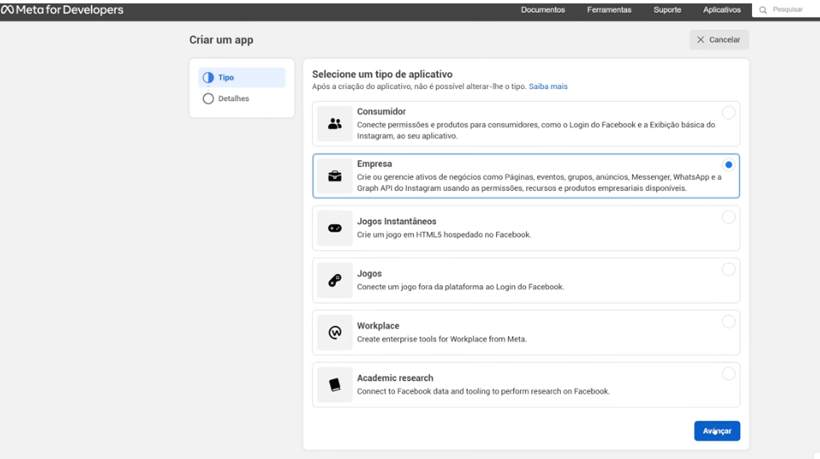Click the Jogos Instantâneos title text
This screenshot has width=820, height=459.
(x=396, y=221)
